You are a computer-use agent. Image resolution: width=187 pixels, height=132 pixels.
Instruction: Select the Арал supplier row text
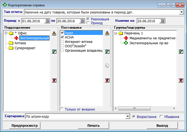pyautogui.click(x=69, y=33)
